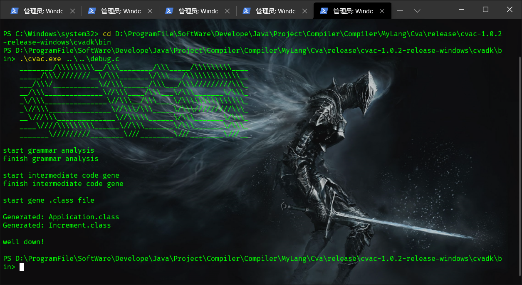Screen dimensions: 522x285
Task: Click the 'start intermediate code gene' line
Action: 61,176
